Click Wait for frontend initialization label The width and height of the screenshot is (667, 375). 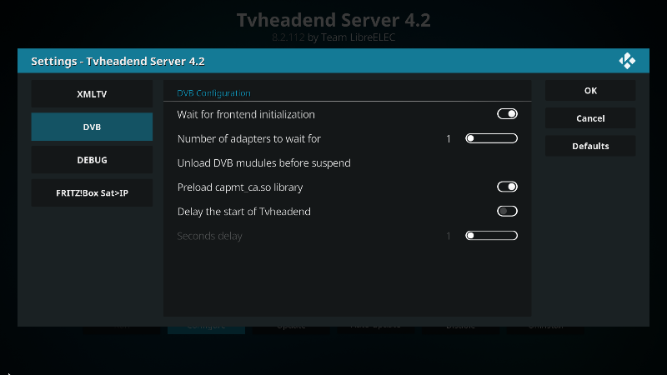click(x=246, y=114)
